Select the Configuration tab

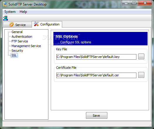[47, 24]
